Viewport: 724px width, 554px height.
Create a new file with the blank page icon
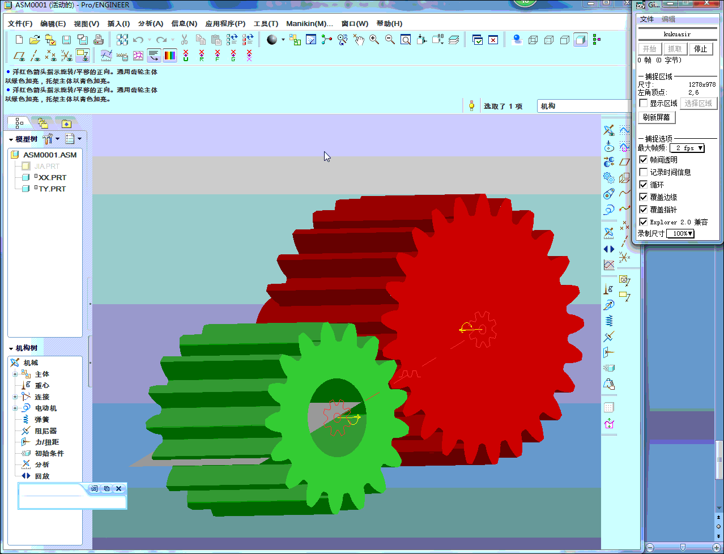19,40
